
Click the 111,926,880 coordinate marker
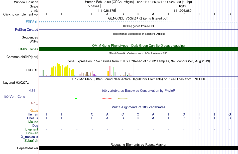[x=183, y=10]
